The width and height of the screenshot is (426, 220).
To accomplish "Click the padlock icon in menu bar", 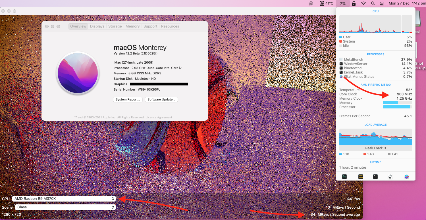I will tap(354, 3).
